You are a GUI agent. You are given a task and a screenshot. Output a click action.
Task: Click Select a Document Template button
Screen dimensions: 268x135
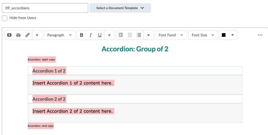coord(120,8)
